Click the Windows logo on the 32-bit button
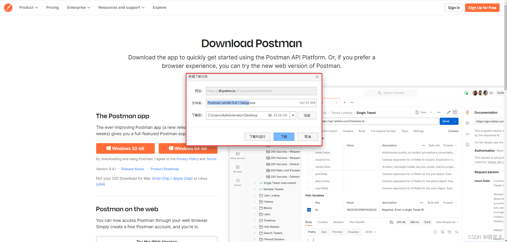Viewport: 507px width, 242px height. (109, 148)
